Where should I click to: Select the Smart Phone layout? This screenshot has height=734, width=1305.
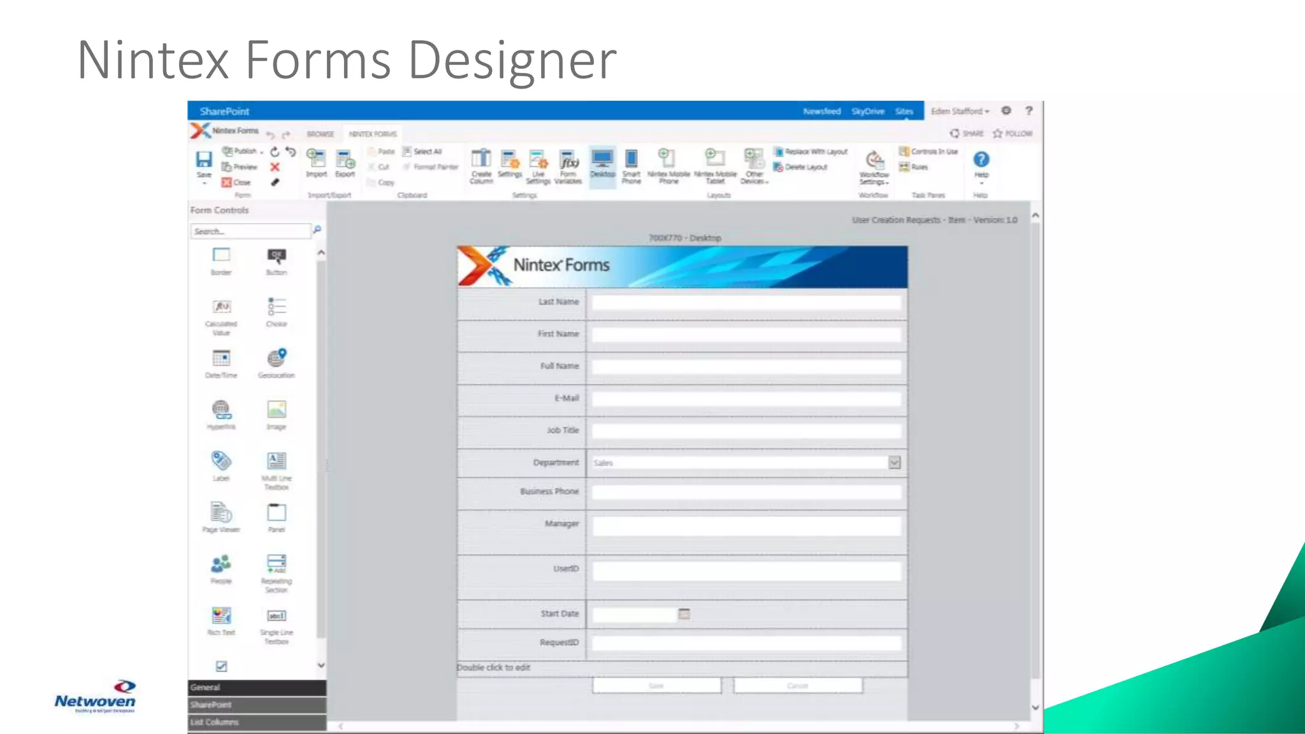tap(631, 166)
